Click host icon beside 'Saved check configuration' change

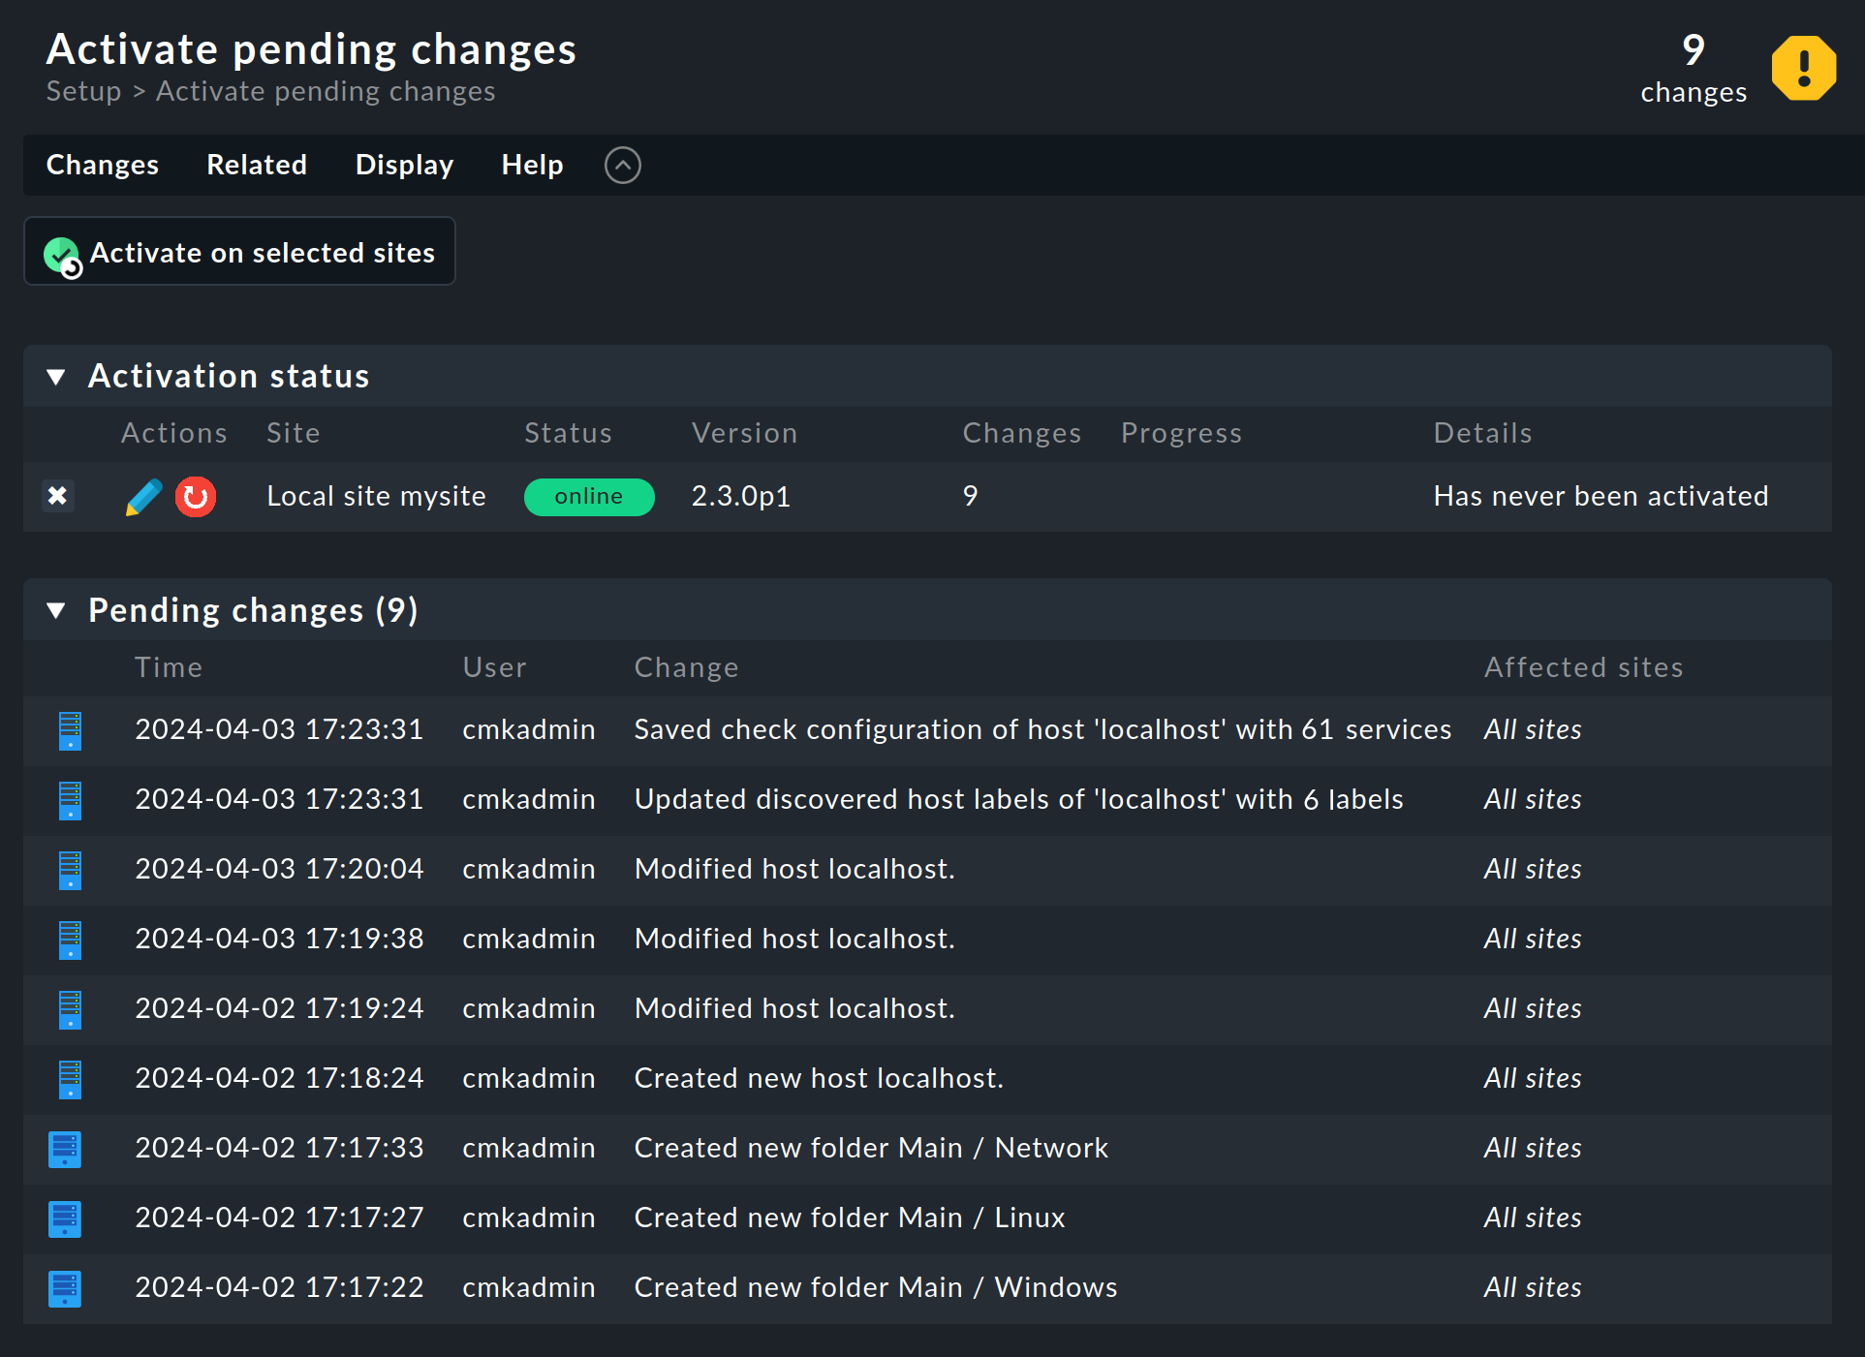70,730
